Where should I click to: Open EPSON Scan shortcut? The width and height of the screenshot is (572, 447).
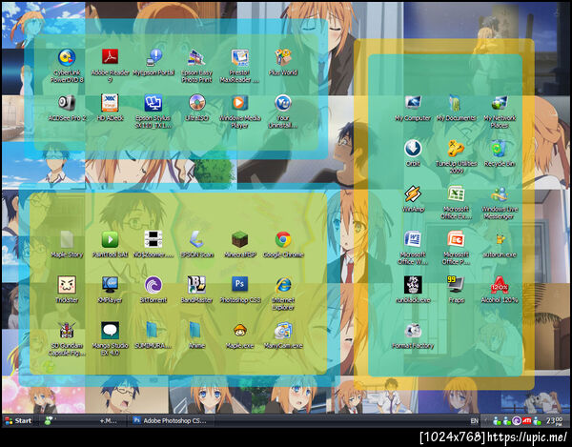(x=196, y=239)
